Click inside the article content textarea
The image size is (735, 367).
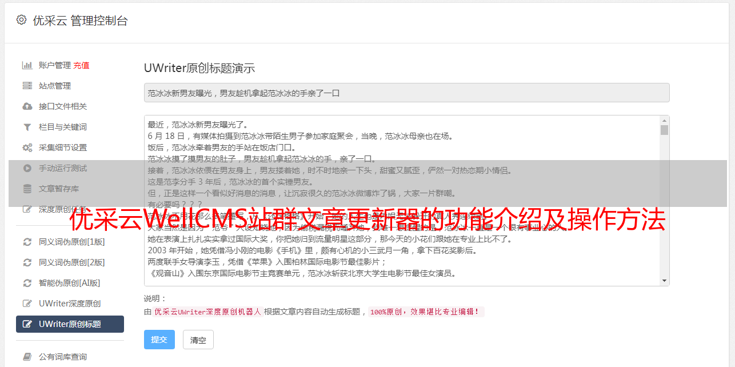point(402,201)
